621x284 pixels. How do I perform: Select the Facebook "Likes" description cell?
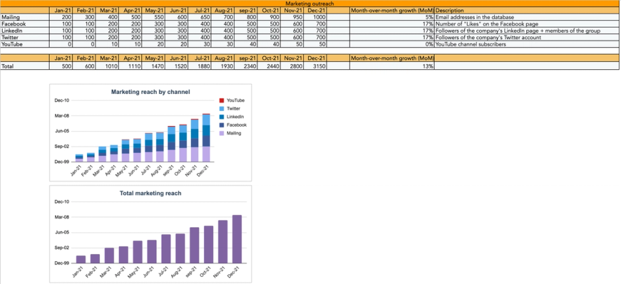527,24
